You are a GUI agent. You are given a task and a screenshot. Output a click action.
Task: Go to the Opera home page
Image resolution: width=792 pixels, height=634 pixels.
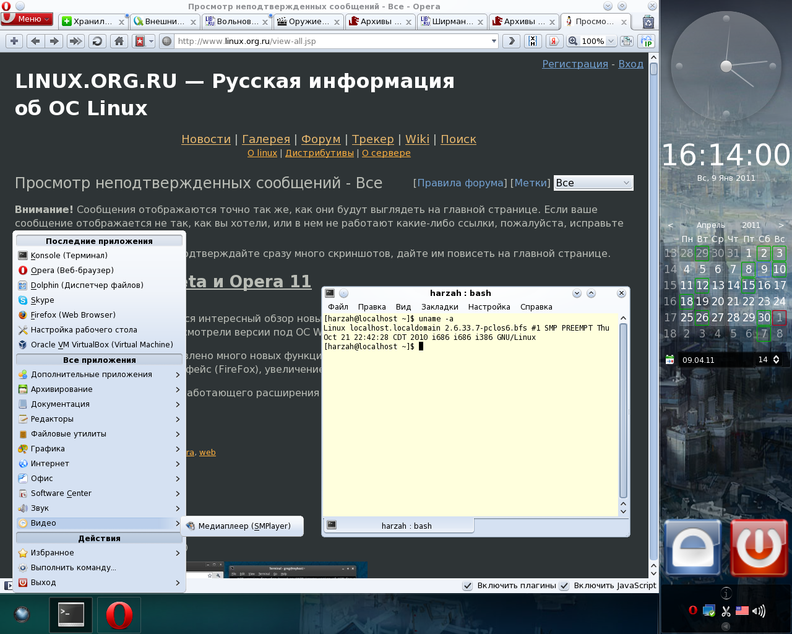(119, 41)
